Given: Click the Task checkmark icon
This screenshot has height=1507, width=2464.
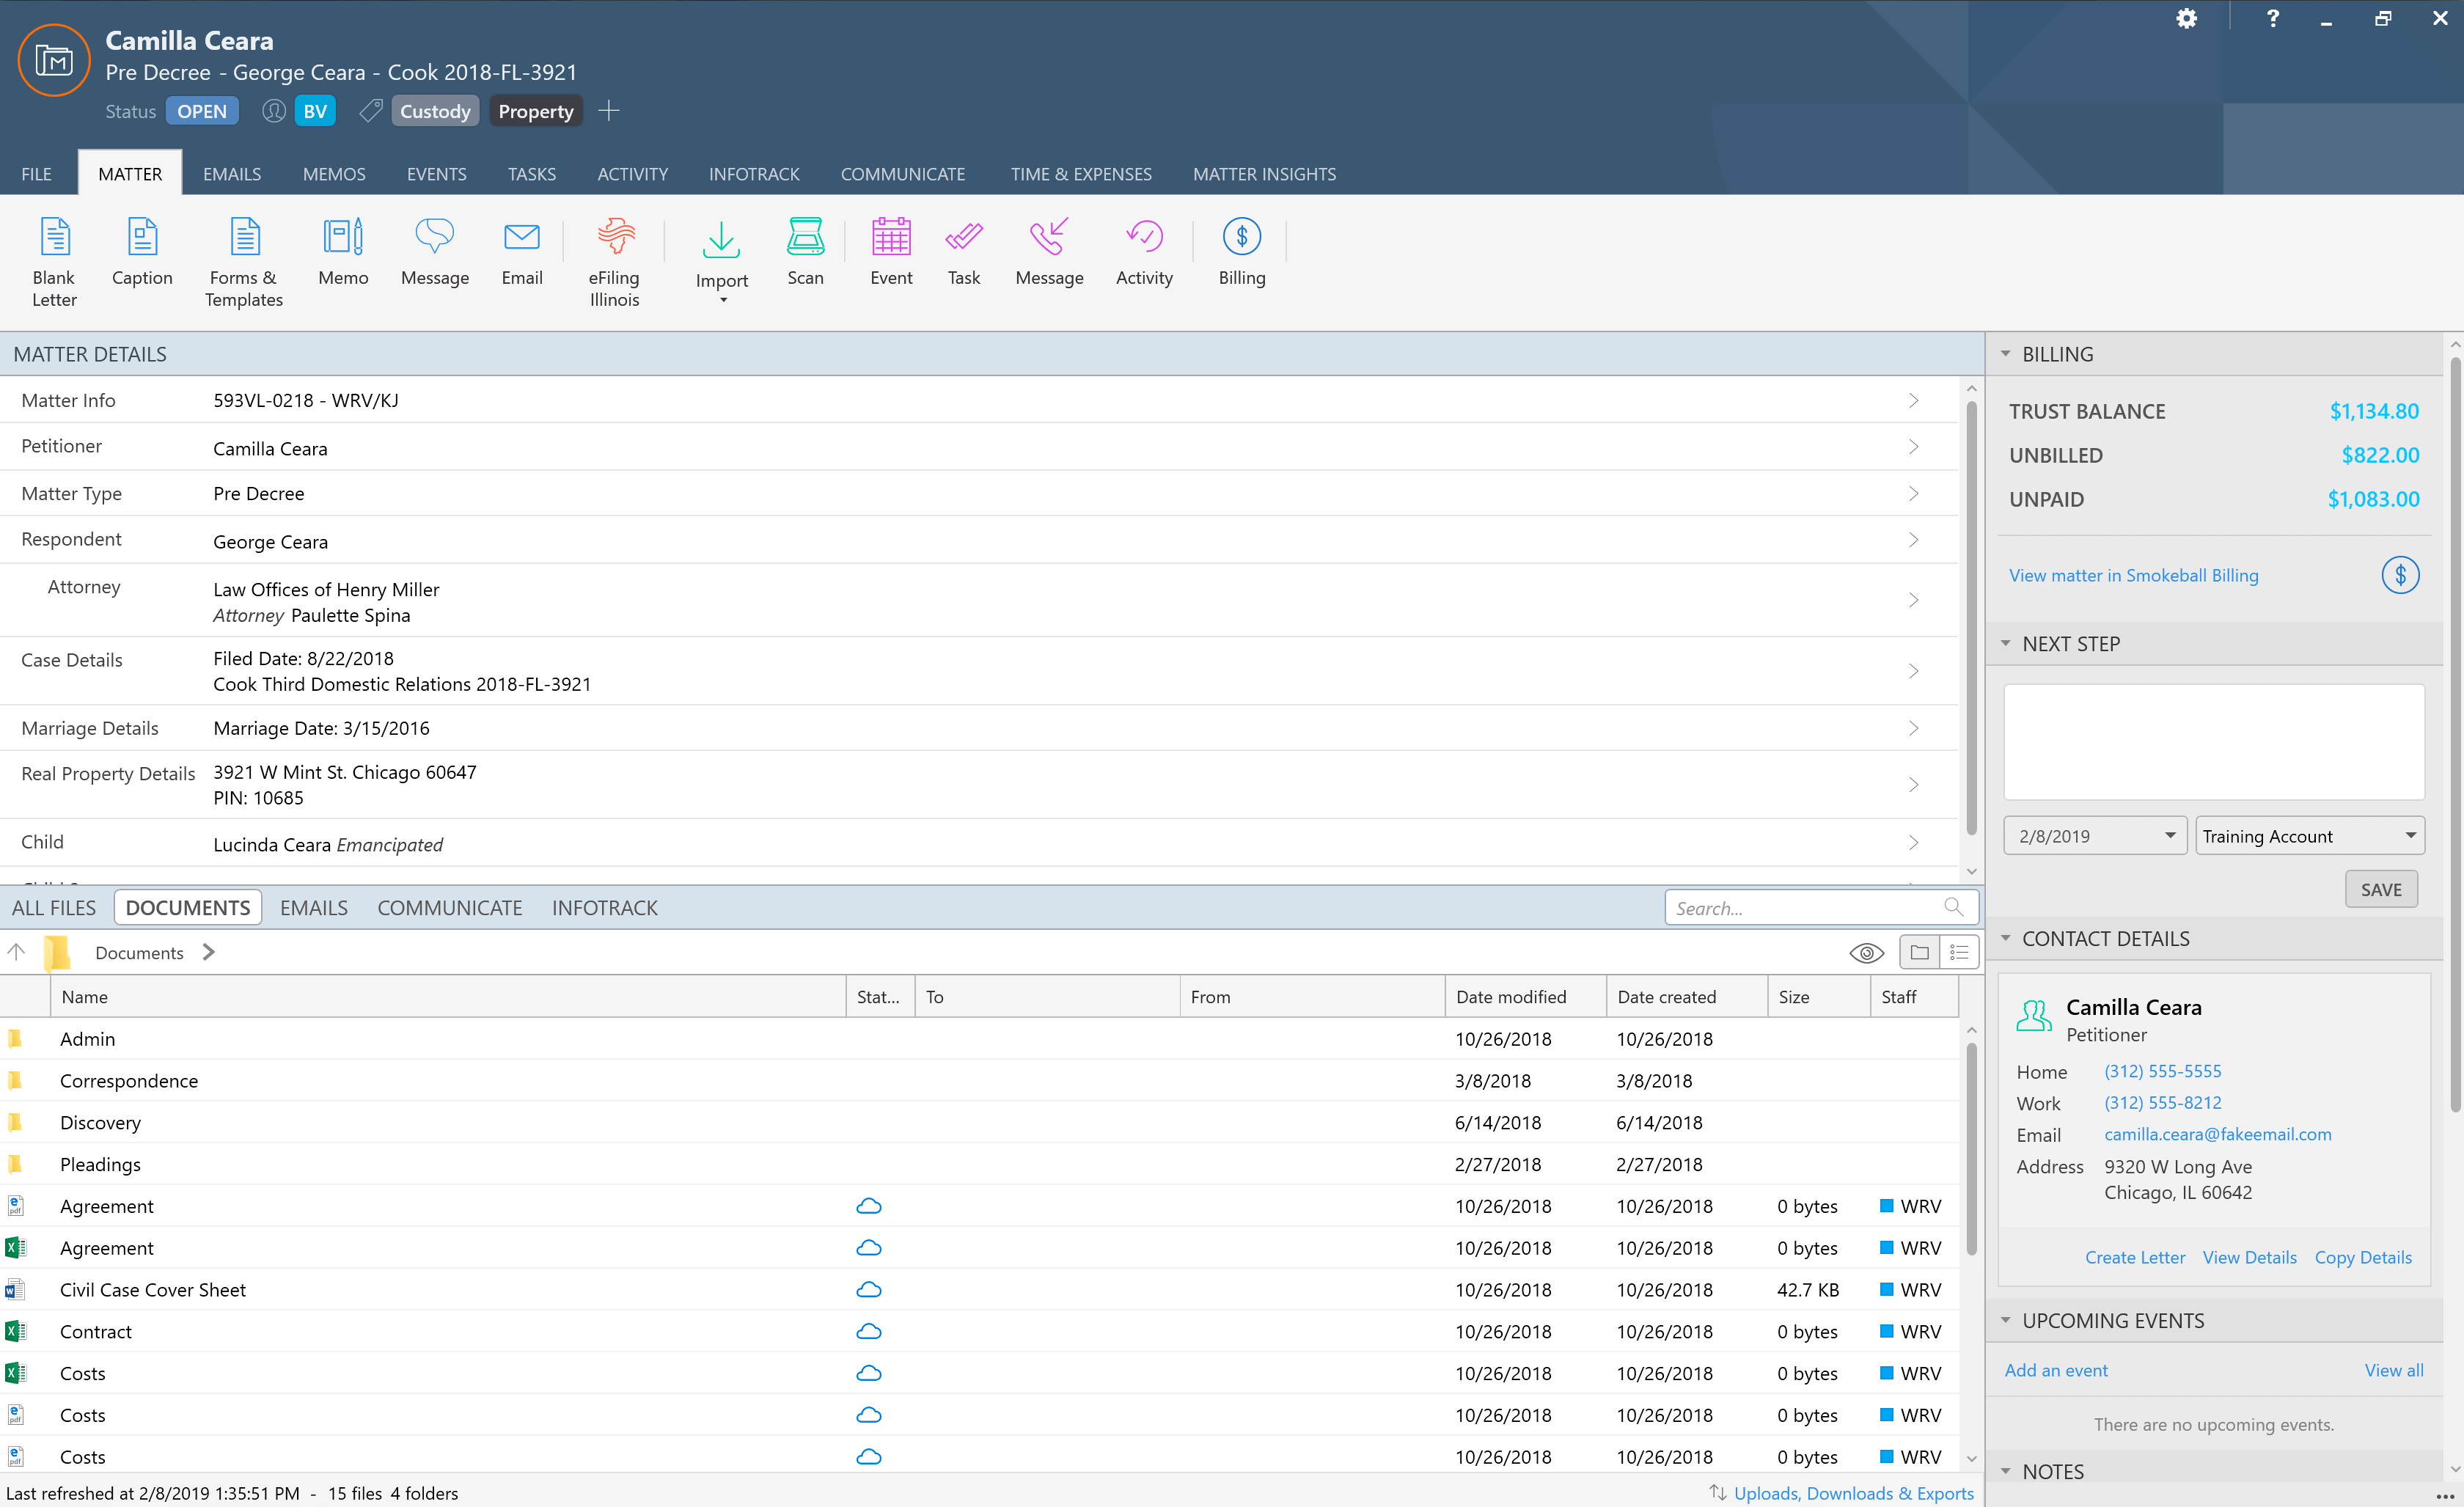Looking at the screenshot, I should (963, 238).
